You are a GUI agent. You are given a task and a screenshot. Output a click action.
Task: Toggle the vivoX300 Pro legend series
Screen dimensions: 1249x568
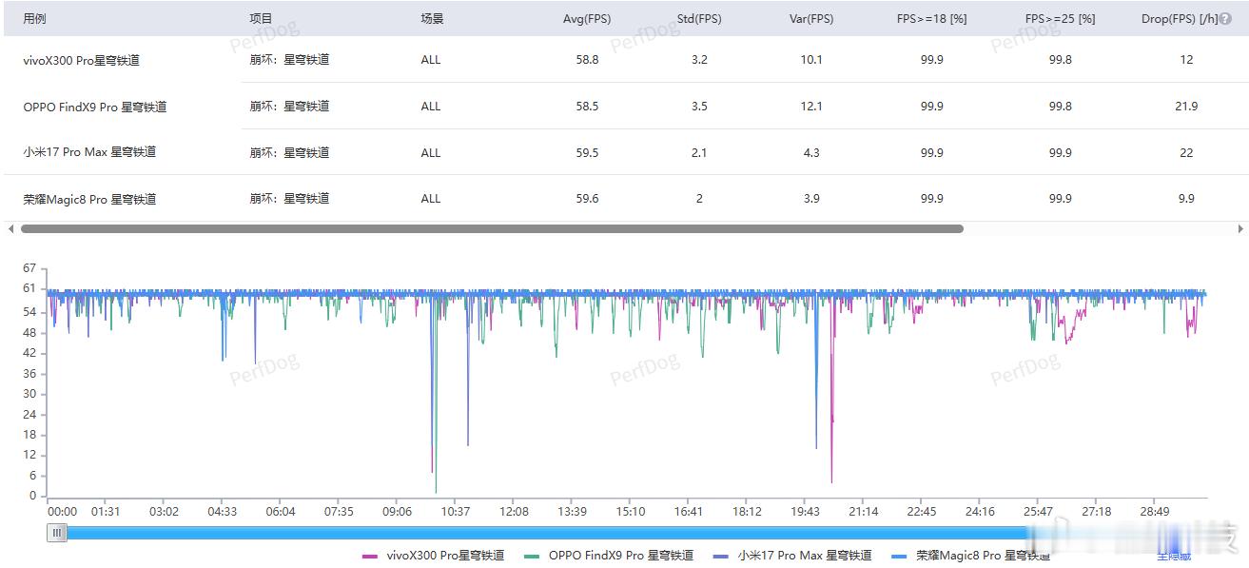pos(434,556)
